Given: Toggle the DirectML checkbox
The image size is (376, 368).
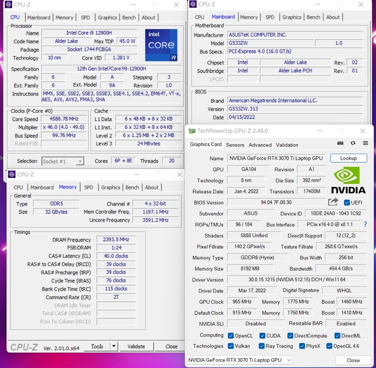Looking at the screenshot, I should (x=337, y=336).
